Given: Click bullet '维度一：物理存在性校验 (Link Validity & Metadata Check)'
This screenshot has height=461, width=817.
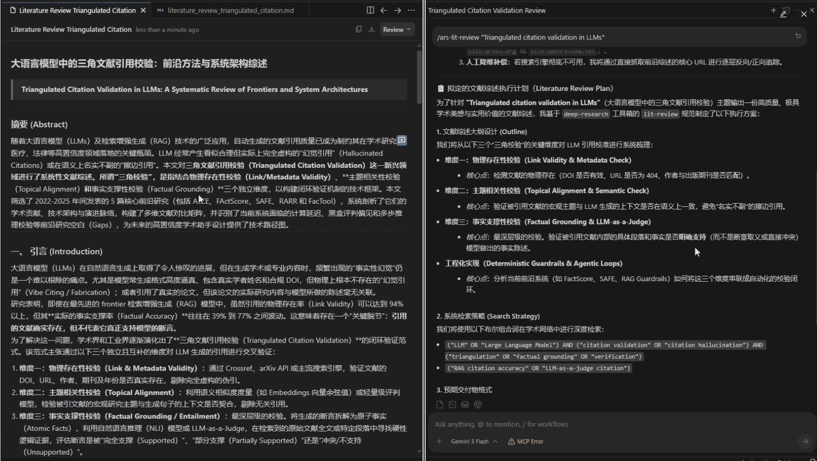Looking at the screenshot, I should (x=538, y=160).
